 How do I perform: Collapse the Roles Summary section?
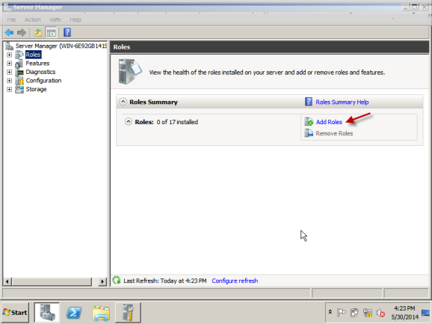click(x=123, y=102)
